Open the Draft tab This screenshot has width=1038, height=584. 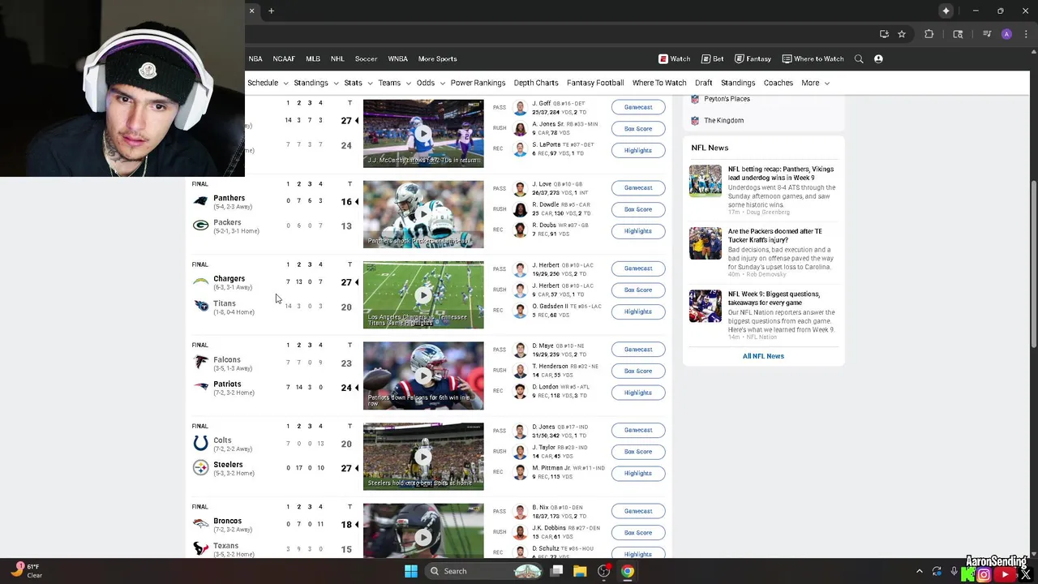point(704,83)
